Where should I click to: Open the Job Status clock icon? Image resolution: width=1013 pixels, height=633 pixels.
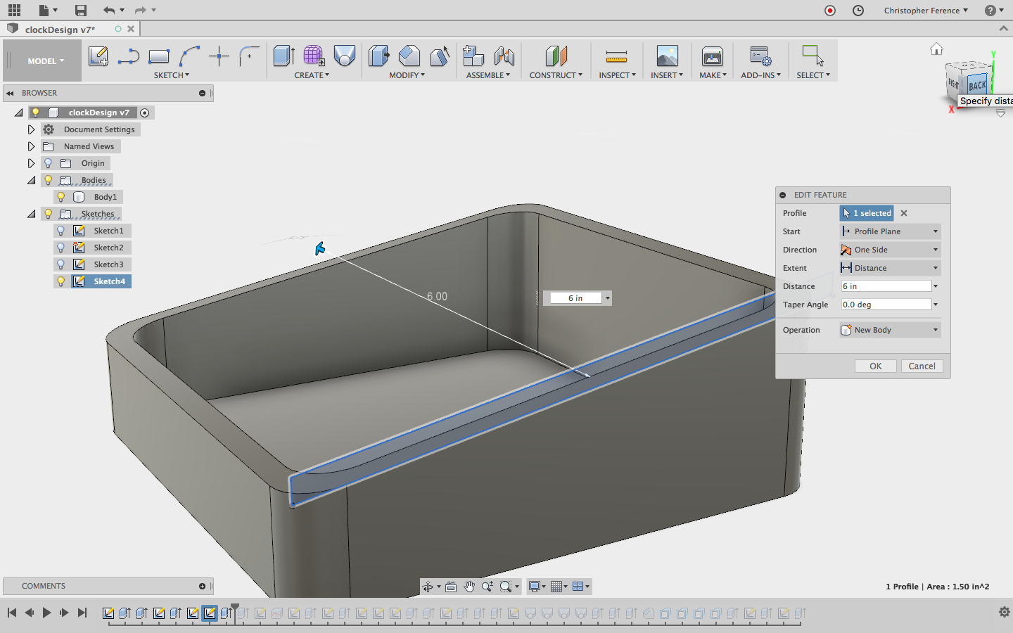858,10
